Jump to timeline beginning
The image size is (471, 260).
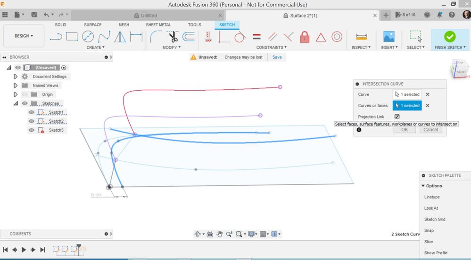(x=5, y=250)
